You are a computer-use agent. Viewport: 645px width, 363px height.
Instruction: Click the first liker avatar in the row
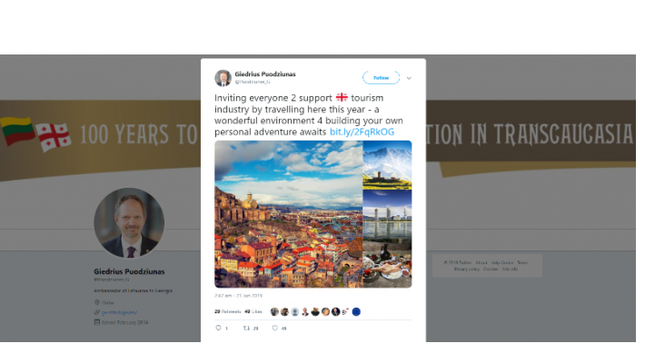point(274,311)
